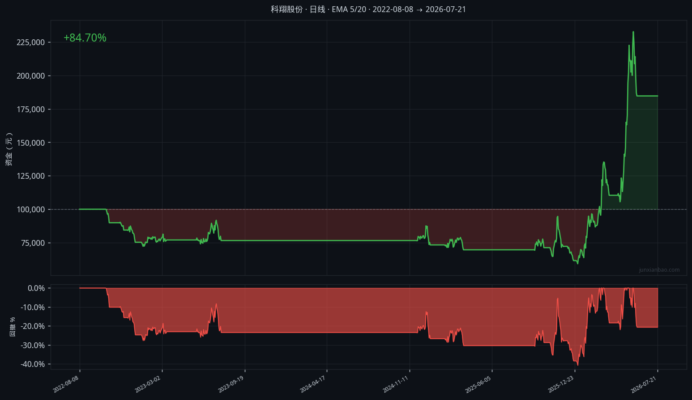Screen dimensions: 692x400
Task: Click the 2024-11-11 date label
Action: click(395, 384)
